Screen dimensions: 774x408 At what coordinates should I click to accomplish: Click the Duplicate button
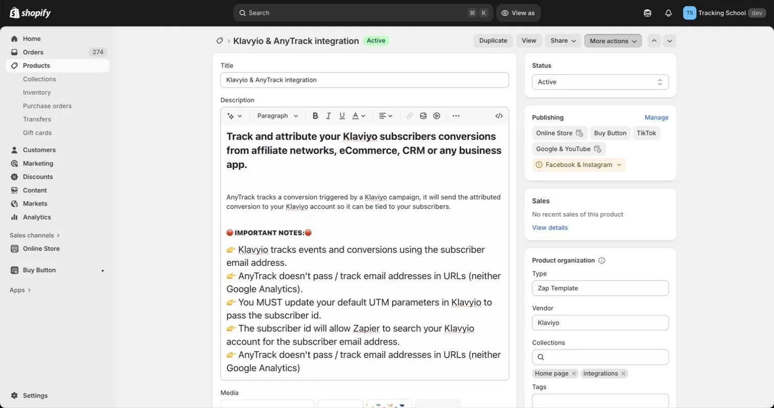[493, 41]
